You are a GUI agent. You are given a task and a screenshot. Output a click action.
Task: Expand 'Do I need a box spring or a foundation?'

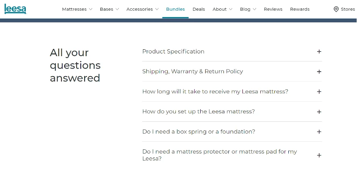coord(199,132)
